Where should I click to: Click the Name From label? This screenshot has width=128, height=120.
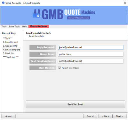(43, 54)
